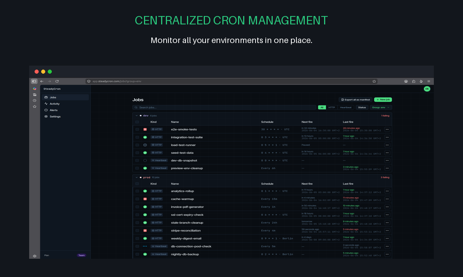Click the '1 failing' label in dev group

tap(385, 116)
